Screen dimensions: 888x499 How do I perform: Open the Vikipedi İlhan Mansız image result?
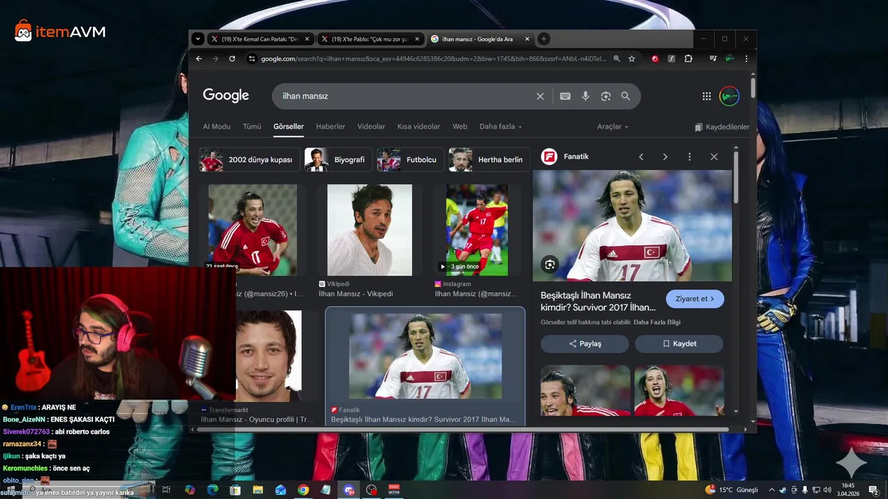370,240
